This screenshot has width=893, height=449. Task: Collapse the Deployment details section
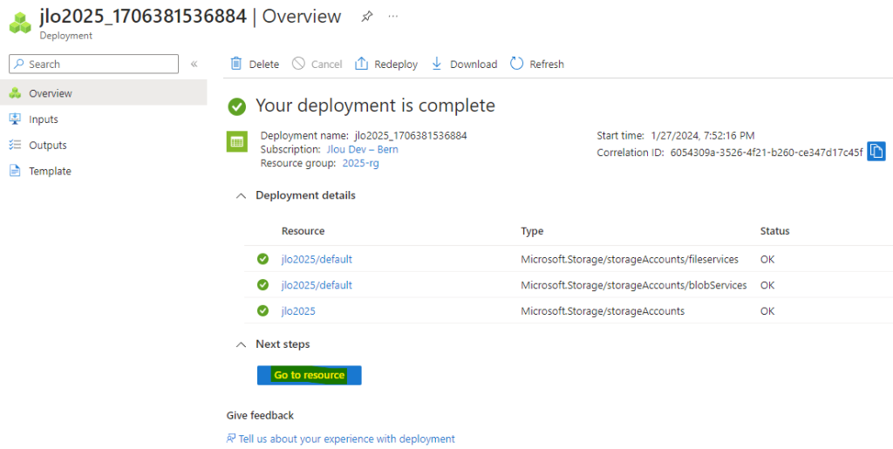pyautogui.click(x=242, y=196)
